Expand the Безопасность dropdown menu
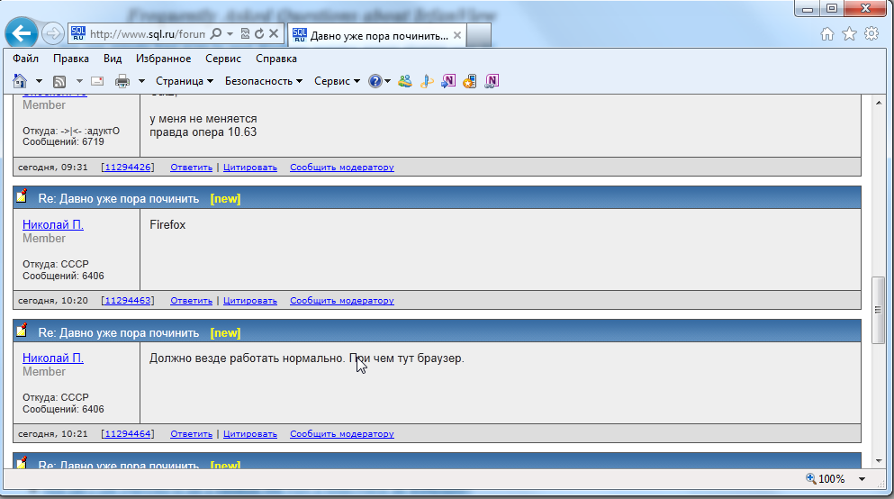 point(263,81)
